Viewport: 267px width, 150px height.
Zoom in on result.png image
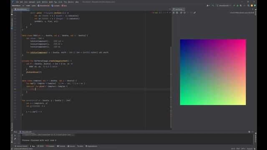coord(181,13)
